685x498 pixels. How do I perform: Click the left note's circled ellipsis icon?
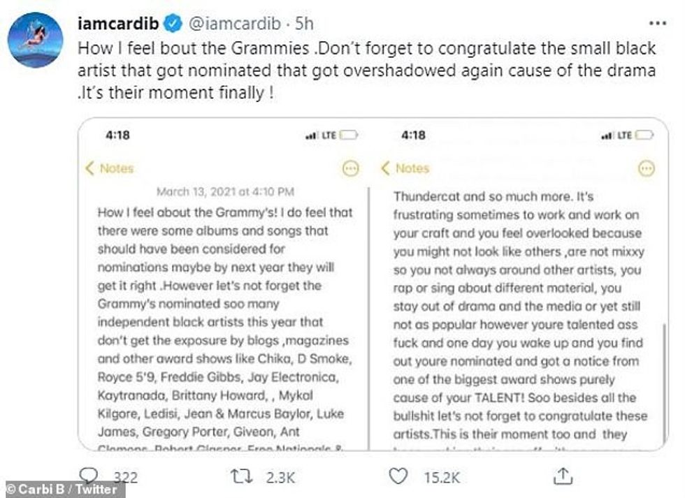[x=350, y=168]
